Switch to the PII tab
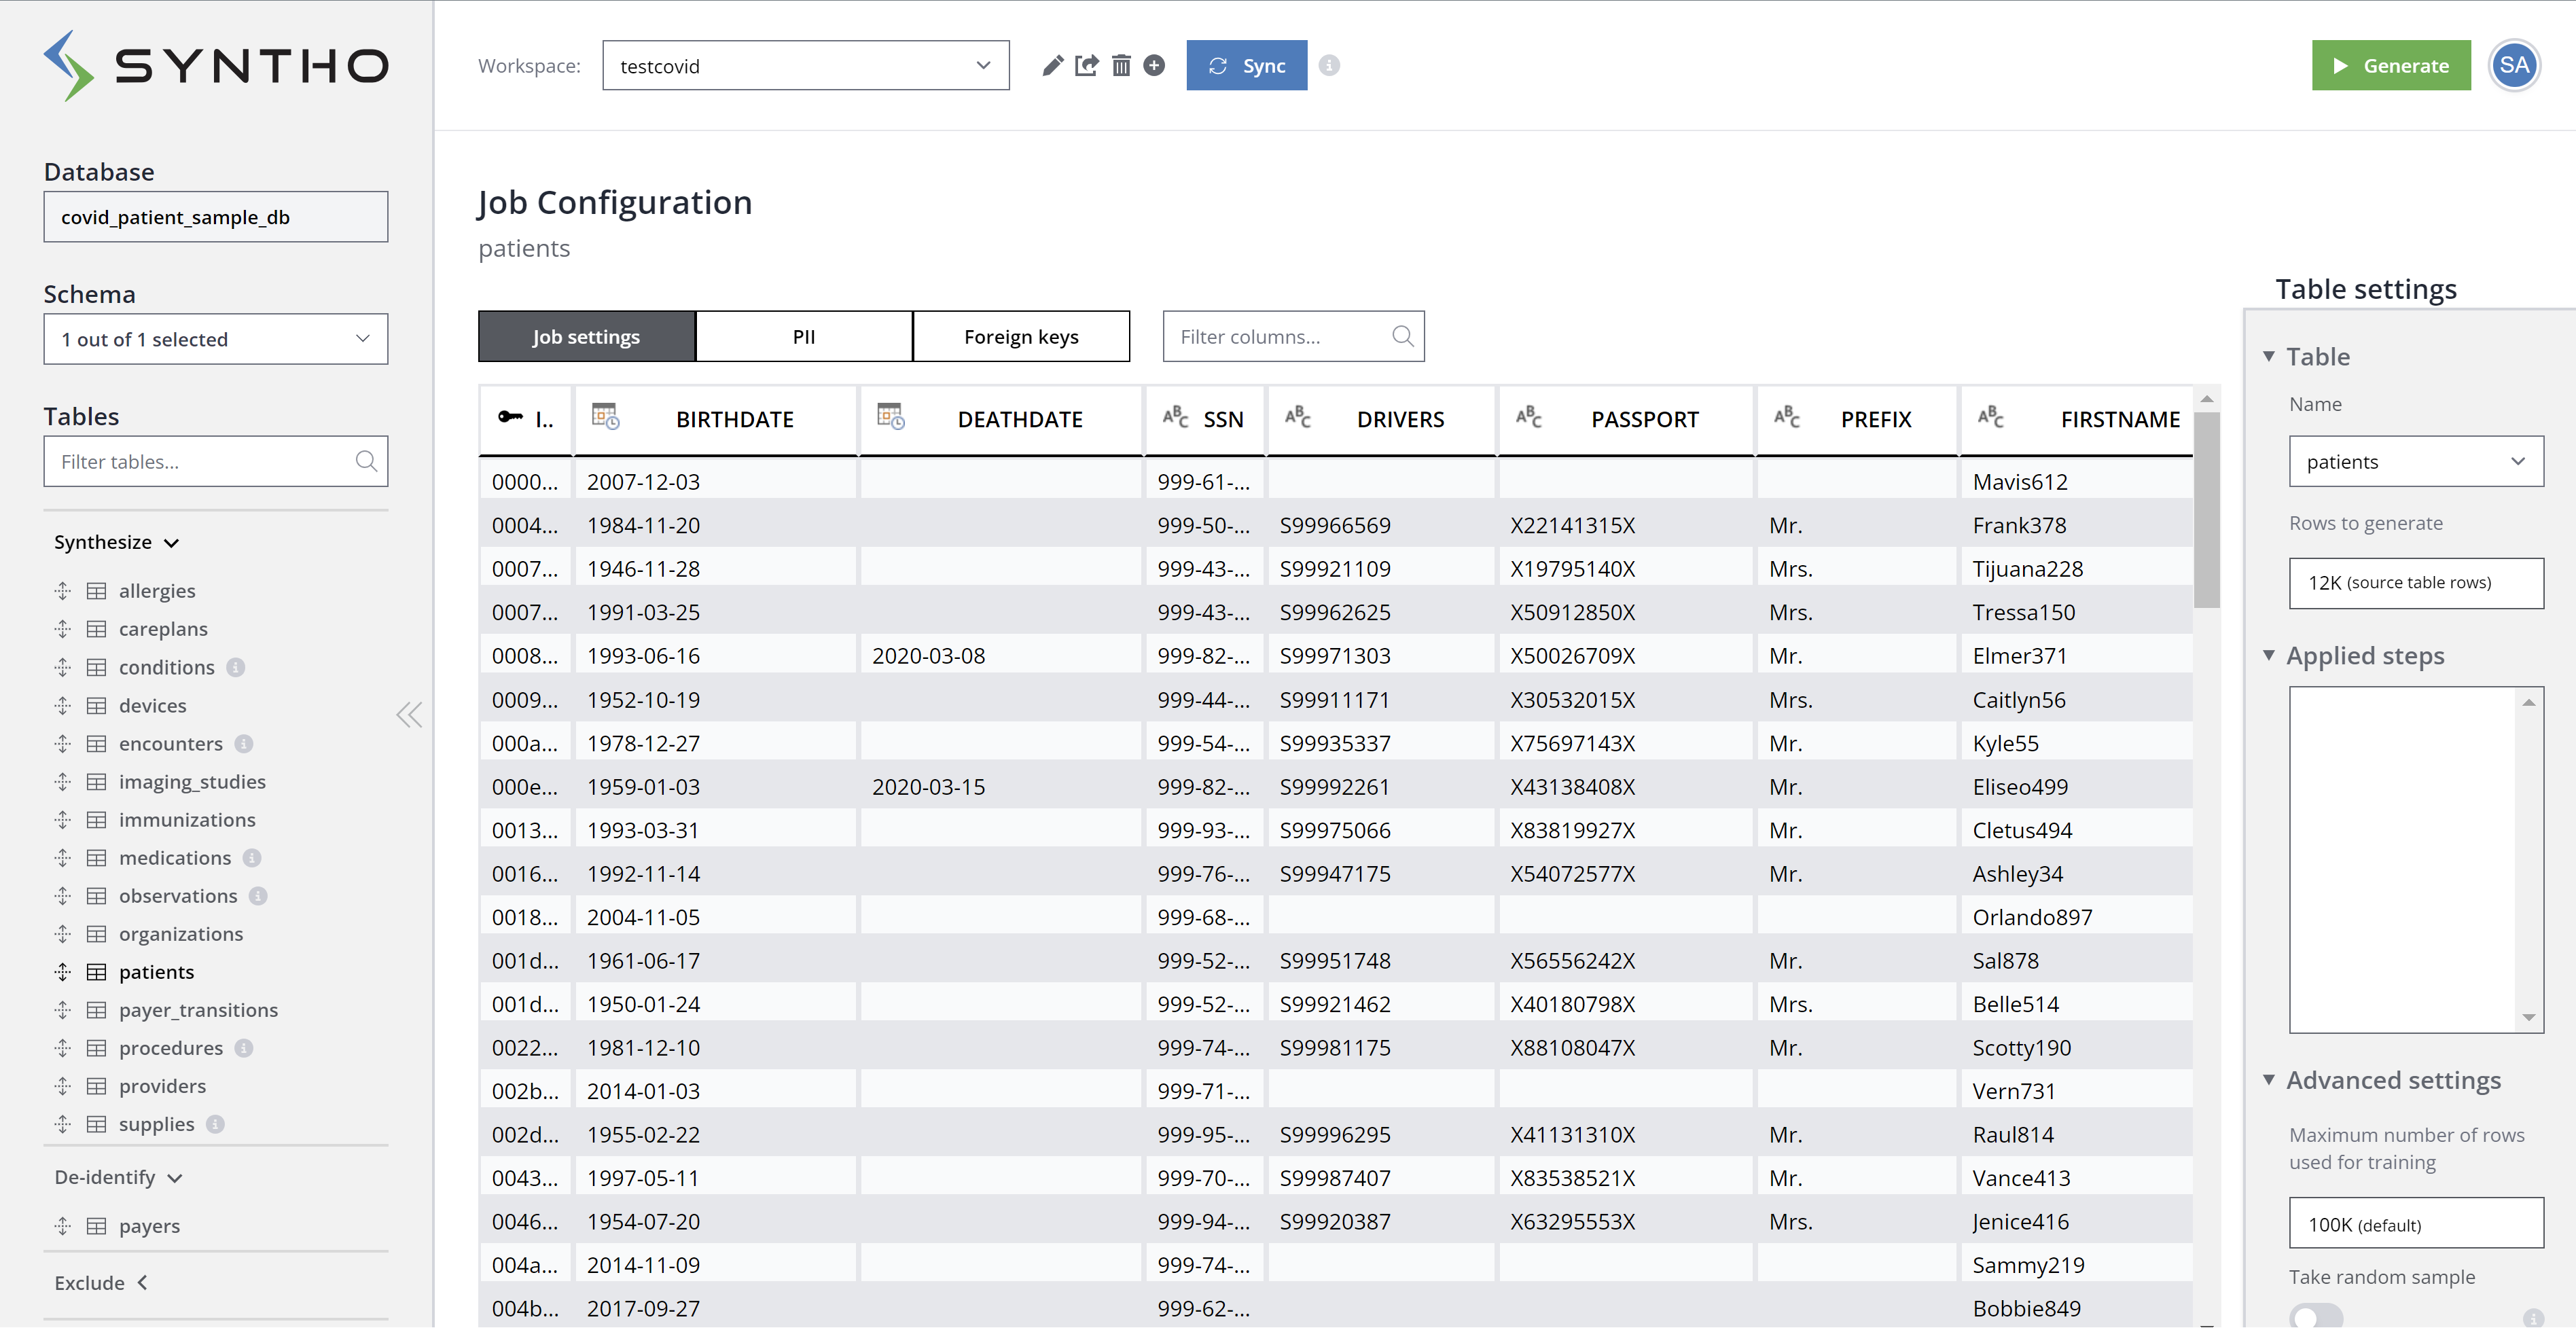The height and width of the screenshot is (1328, 2576). pos(803,337)
